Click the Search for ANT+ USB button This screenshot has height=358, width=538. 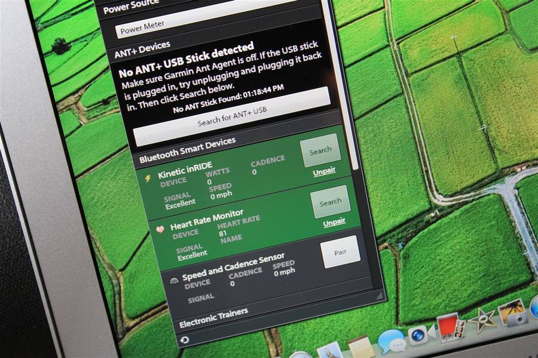pyautogui.click(x=233, y=118)
